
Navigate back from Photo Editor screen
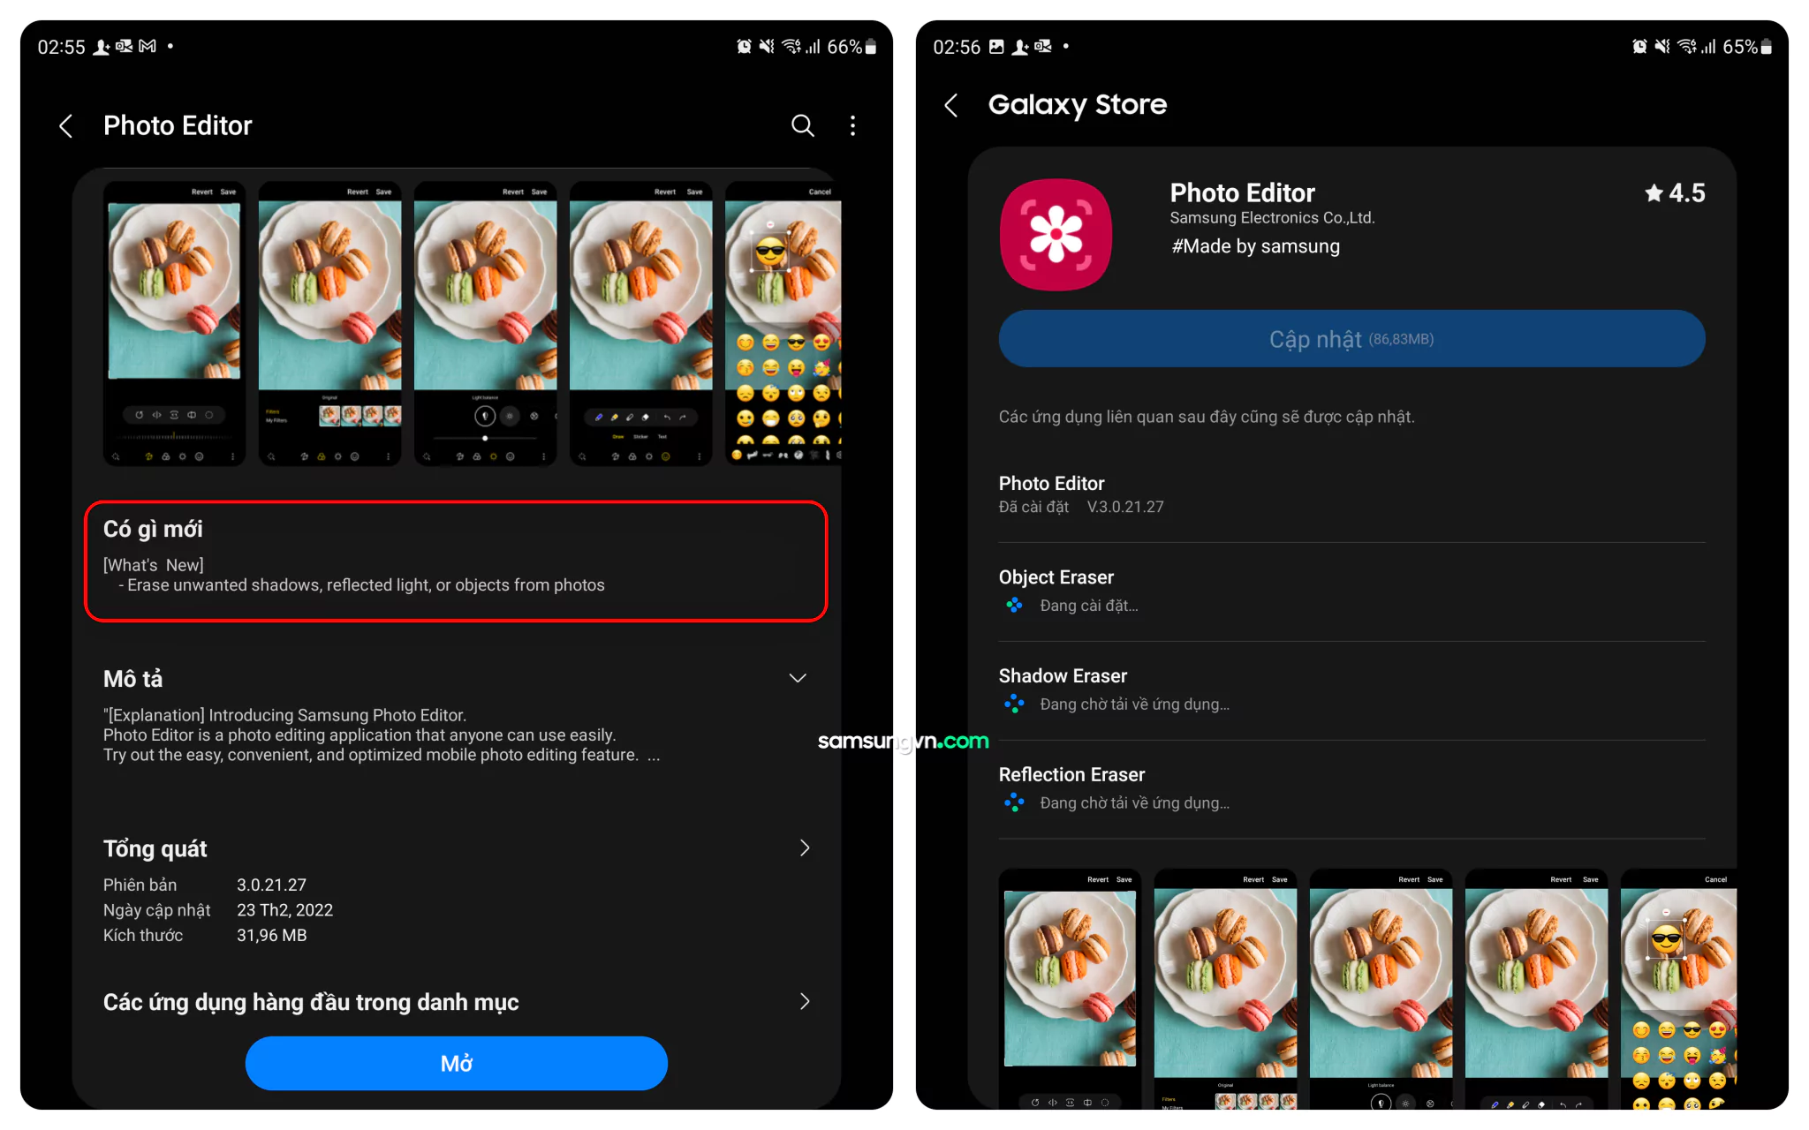pyautogui.click(x=65, y=124)
